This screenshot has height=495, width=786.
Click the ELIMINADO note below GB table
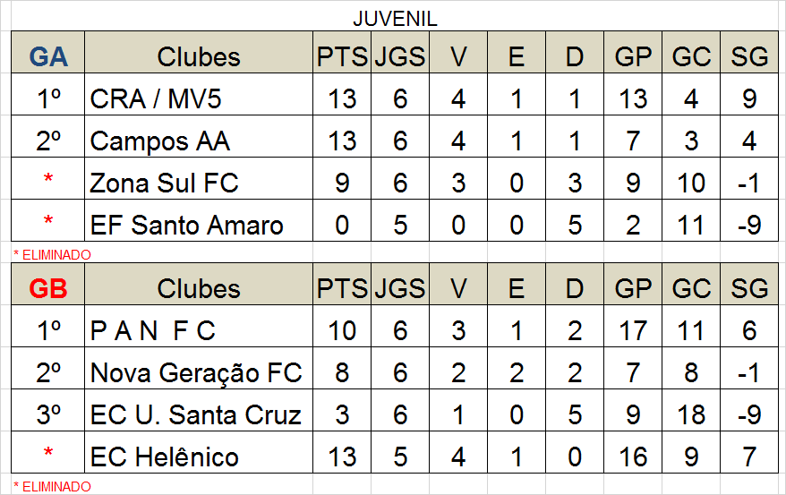pos(52,486)
